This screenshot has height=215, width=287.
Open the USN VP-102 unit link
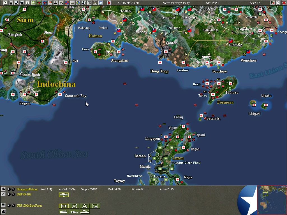pos(24,194)
